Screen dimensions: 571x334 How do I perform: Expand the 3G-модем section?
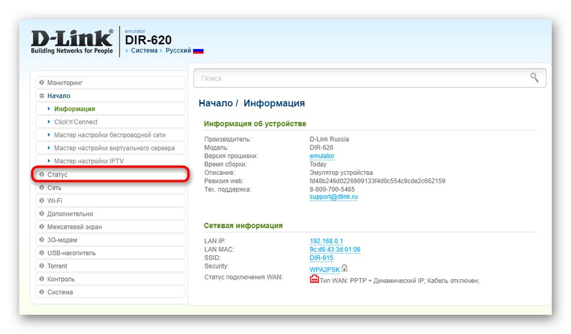pos(111,240)
